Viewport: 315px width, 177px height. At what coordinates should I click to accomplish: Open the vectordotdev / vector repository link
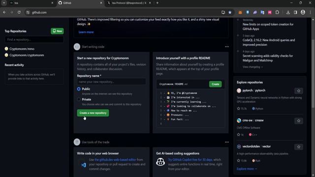(x=256, y=147)
